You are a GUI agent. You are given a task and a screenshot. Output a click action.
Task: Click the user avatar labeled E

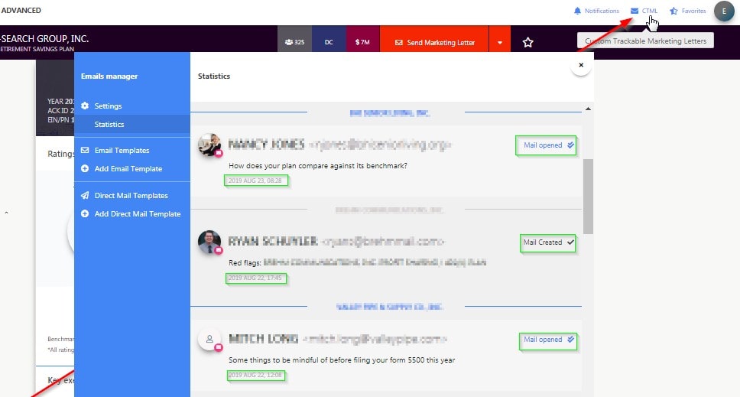(724, 11)
